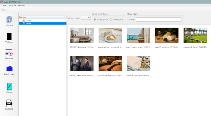Click the Neu button

tap(4, 10)
